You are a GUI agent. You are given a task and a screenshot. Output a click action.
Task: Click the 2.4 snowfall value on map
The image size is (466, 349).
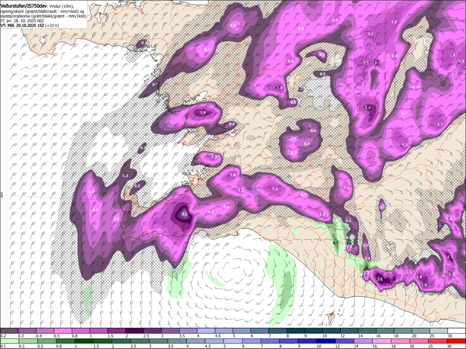[368, 107]
